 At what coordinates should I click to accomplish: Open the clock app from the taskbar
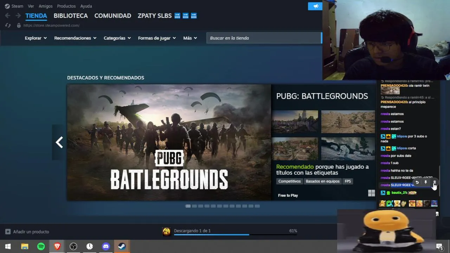tap(90, 246)
